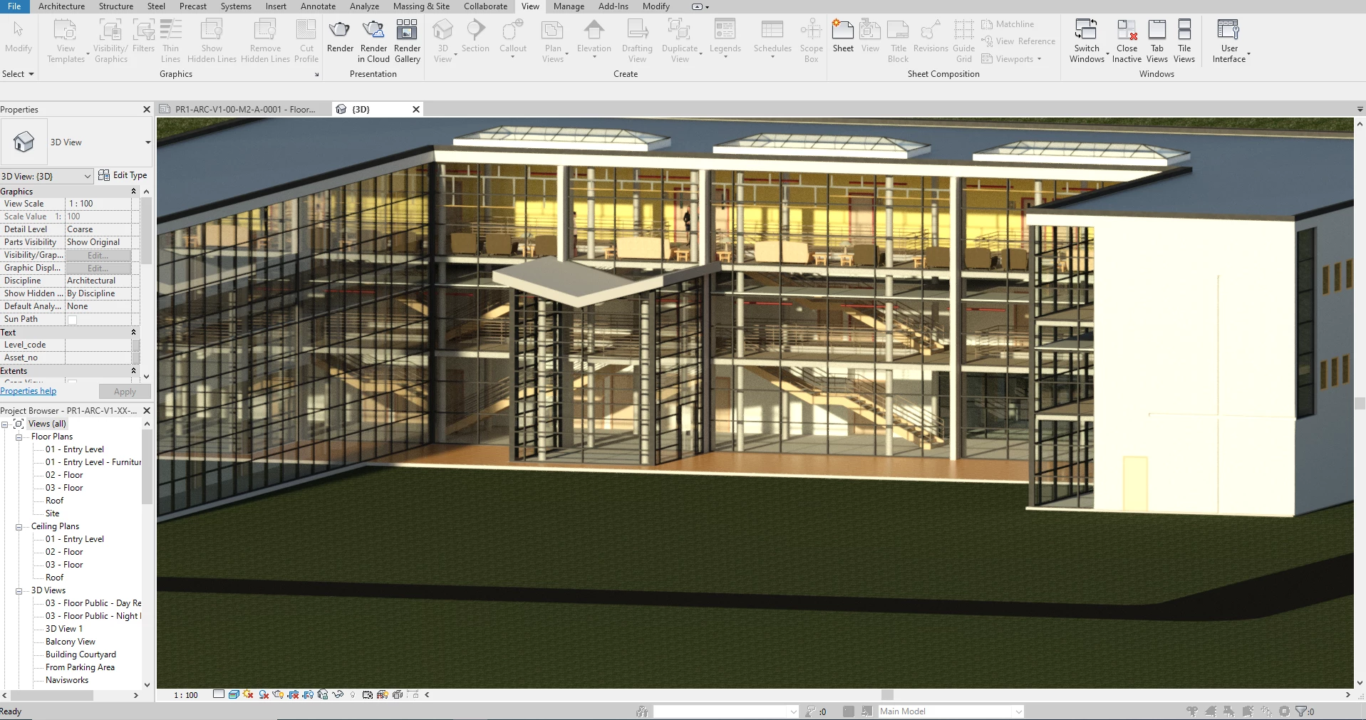Click Render in Cloud icon
The width and height of the screenshot is (1366, 720).
tap(373, 31)
